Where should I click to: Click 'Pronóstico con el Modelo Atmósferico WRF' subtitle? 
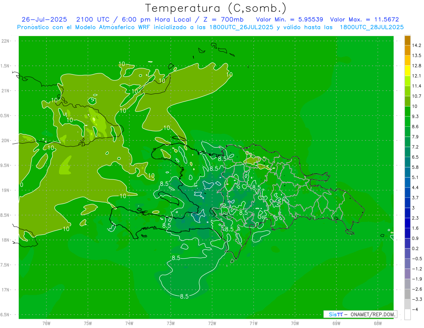(x=84, y=27)
